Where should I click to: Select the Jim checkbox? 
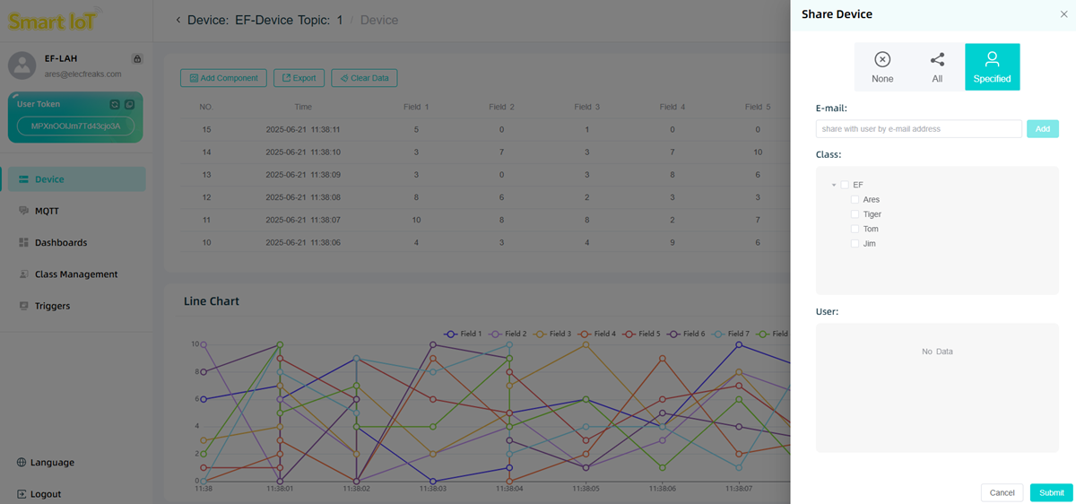855,244
